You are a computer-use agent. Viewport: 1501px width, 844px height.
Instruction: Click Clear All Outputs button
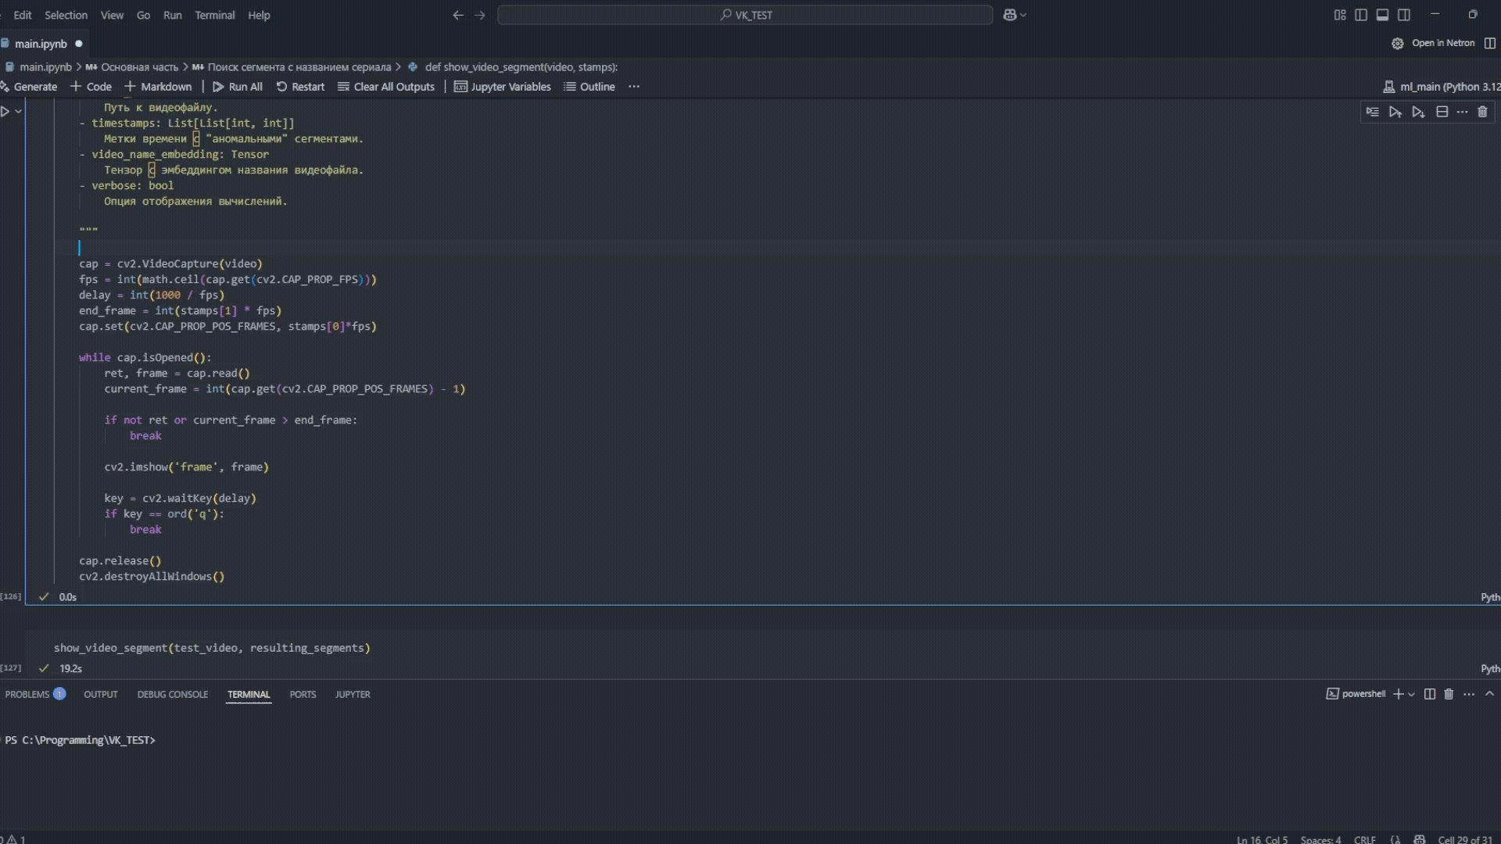[385, 87]
